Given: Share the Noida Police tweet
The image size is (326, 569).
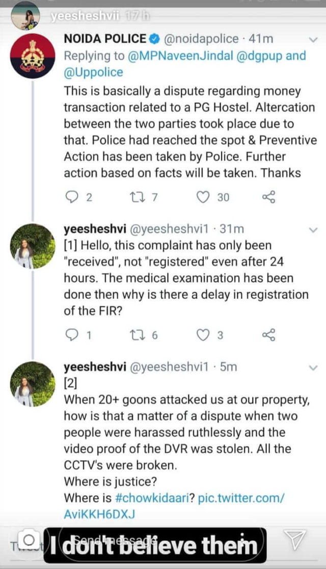Looking at the screenshot, I should click(268, 197).
